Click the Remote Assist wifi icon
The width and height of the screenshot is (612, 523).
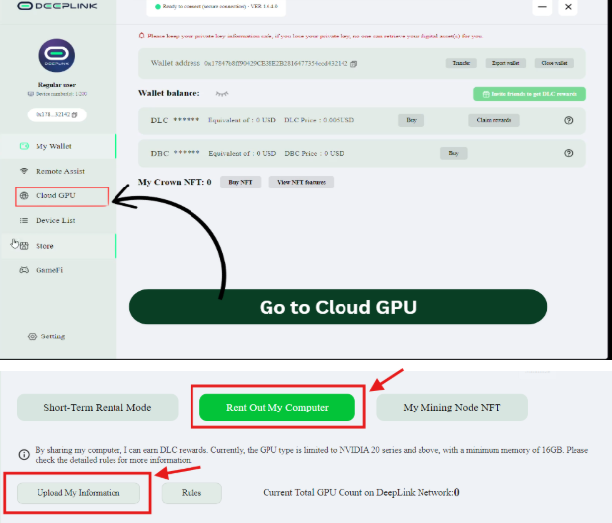click(24, 171)
